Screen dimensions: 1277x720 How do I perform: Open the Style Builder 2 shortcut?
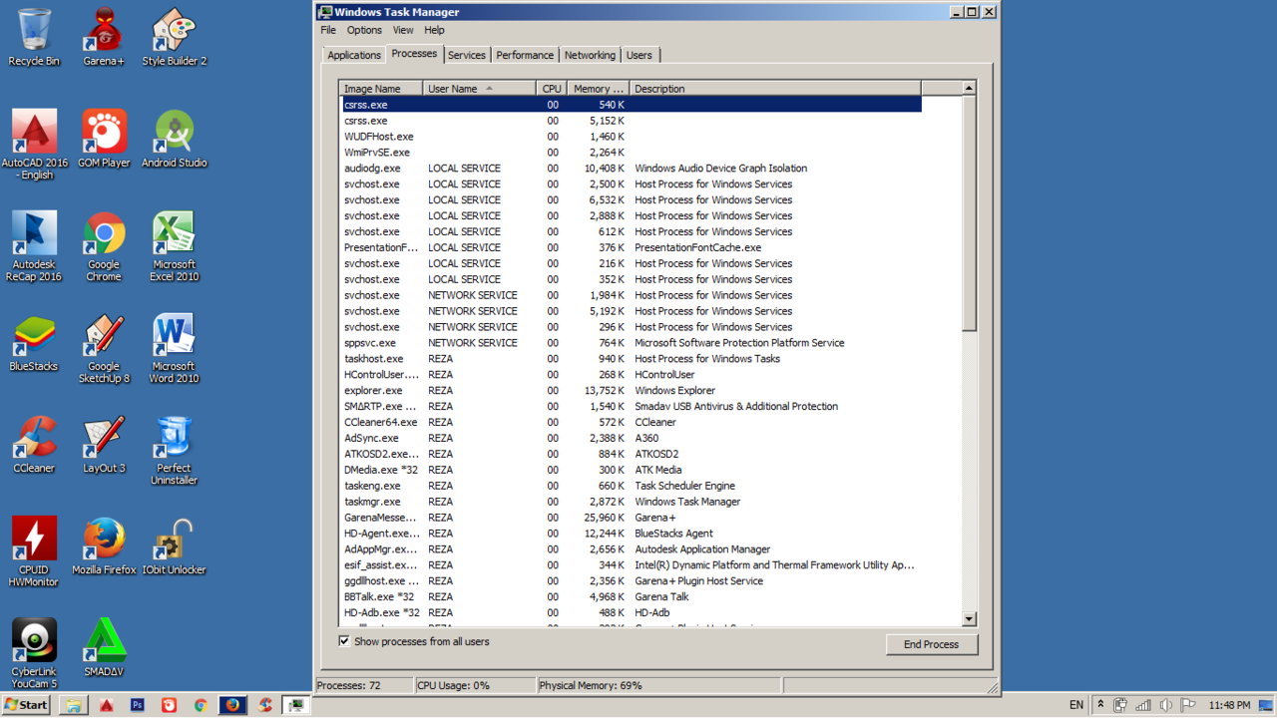(174, 37)
